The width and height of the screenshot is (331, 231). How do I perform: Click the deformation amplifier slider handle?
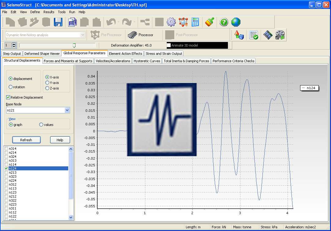click(x=74, y=45)
